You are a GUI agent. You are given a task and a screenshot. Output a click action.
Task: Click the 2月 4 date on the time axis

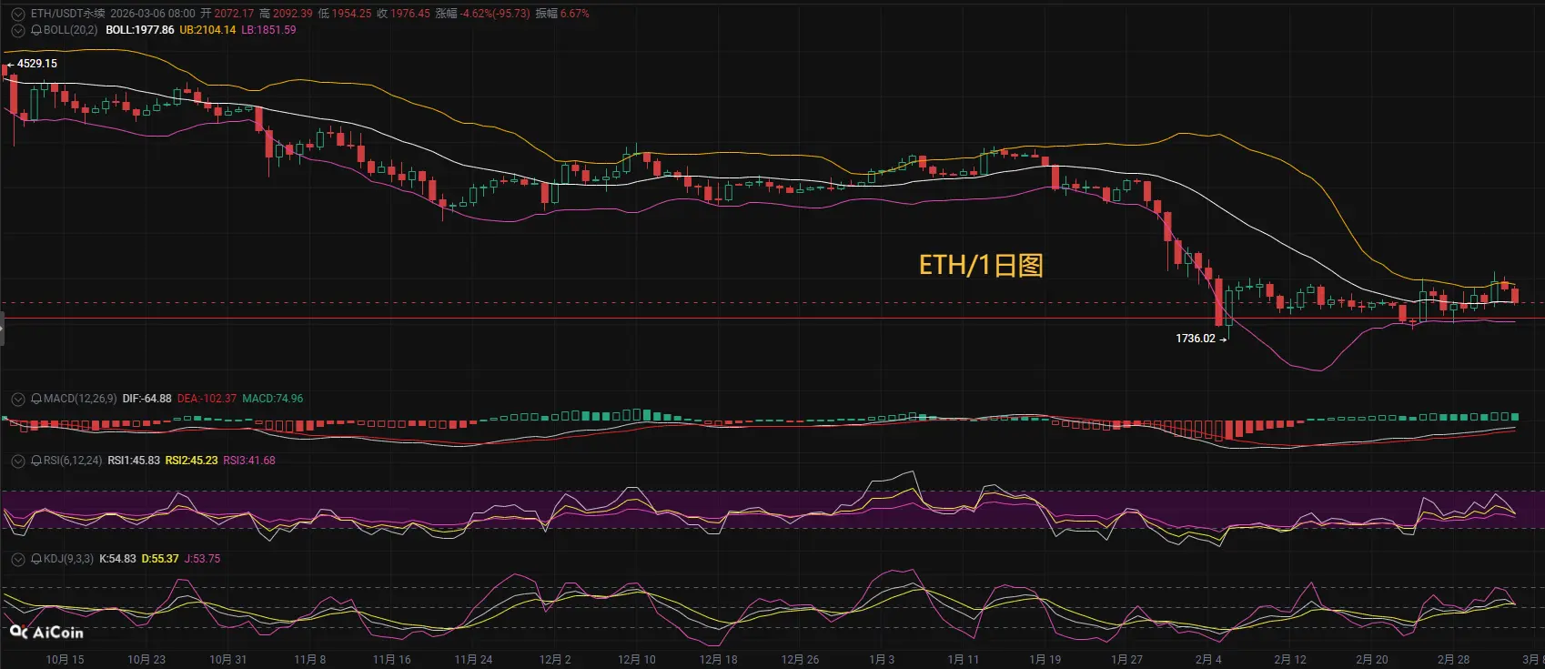tap(1208, 660)
